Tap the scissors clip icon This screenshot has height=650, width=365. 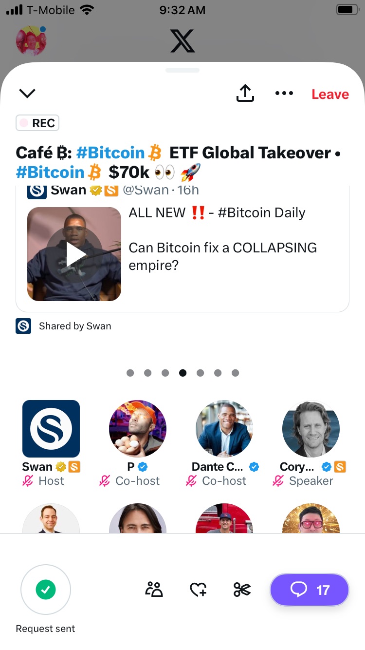click(242, 590)
